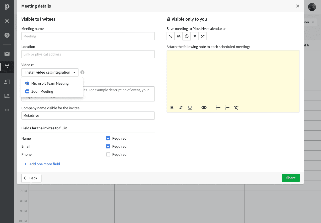Open user avatar profile menu
Screen dimensions: 321x223
click(312, 7)
